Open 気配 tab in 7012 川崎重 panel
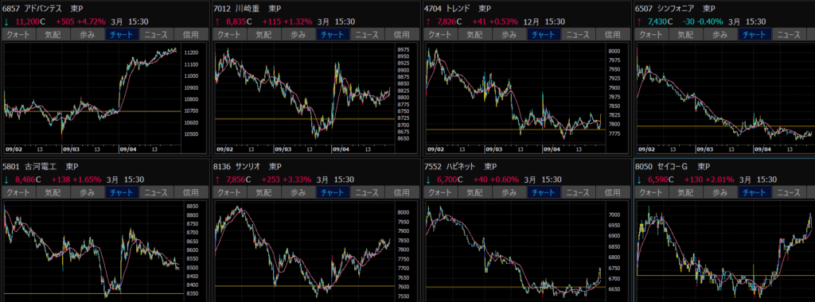 pos(264,35)
